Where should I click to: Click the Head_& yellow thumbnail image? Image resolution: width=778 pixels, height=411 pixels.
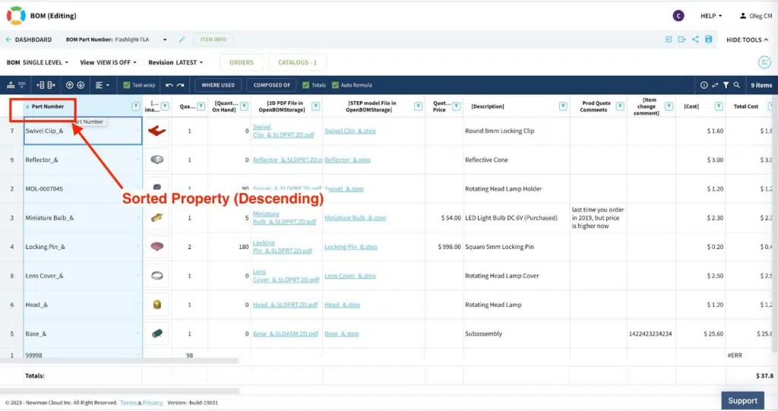[x=157, y=305]
